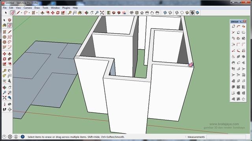Switch to Right standard view
This screenshot has height=141, width=252.
pyautogui.click(x=147, y=13)
